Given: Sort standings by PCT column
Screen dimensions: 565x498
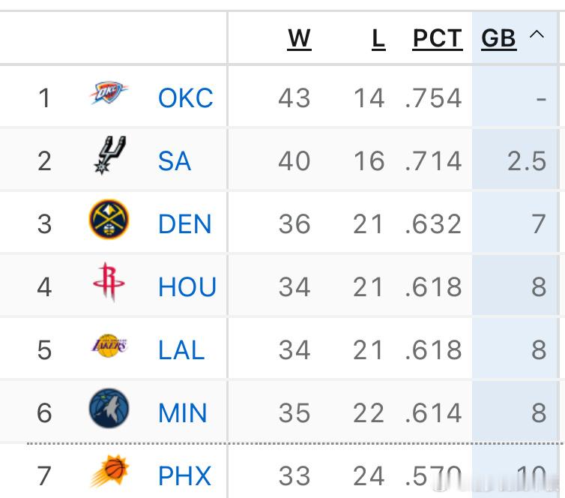Looking at the screenshot, I should (x=437, y=38).
